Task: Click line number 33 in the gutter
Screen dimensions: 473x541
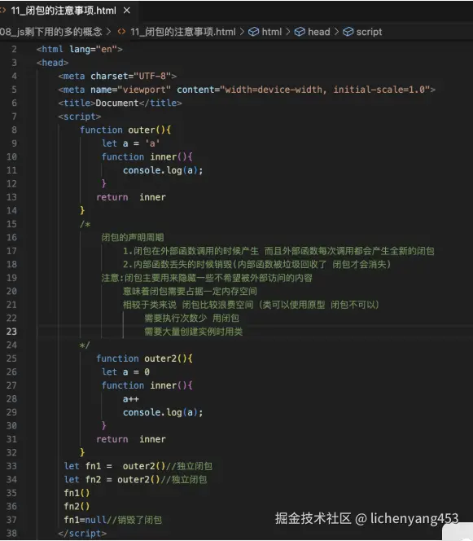Action: (11, 466)
